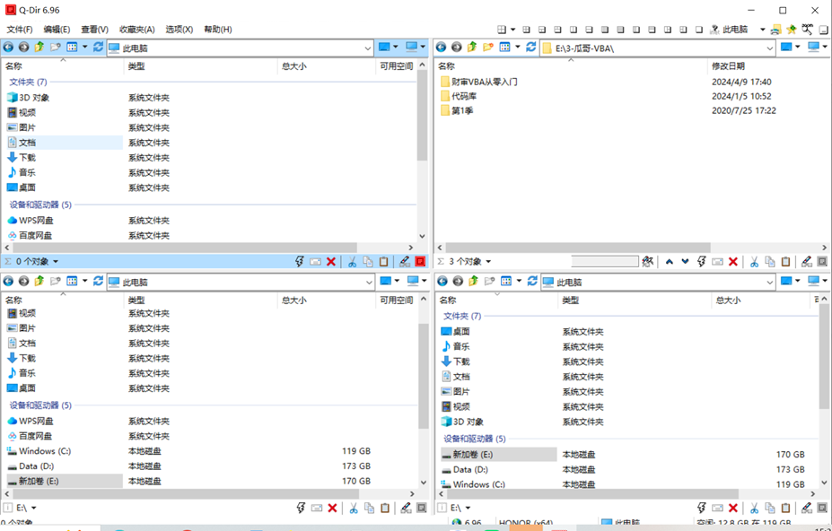This screenshot has height=531, width=832.
Task: Open address bar dropdown in top-left pane
Action: click(x=368, y=48)
